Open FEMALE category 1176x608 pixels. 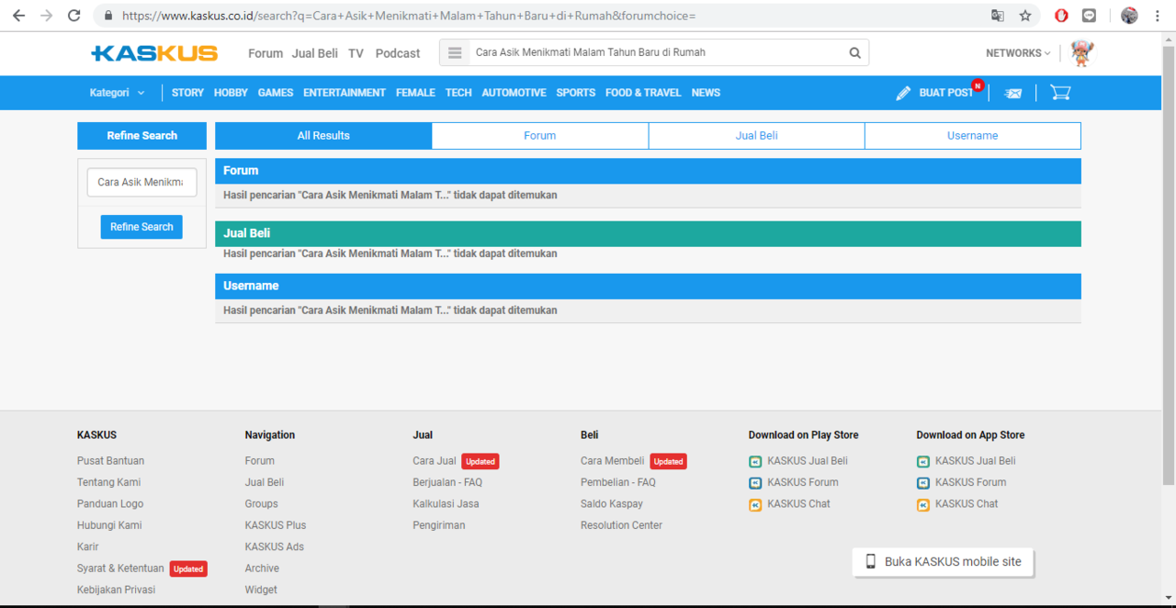pos(415,93)
